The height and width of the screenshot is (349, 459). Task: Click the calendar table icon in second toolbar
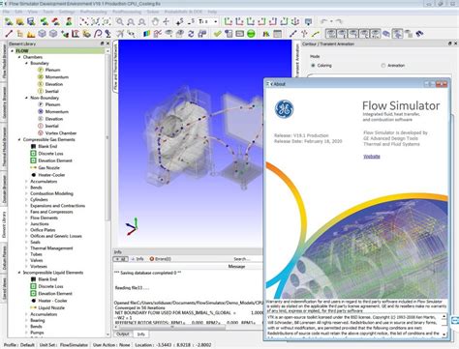point(277,33)
